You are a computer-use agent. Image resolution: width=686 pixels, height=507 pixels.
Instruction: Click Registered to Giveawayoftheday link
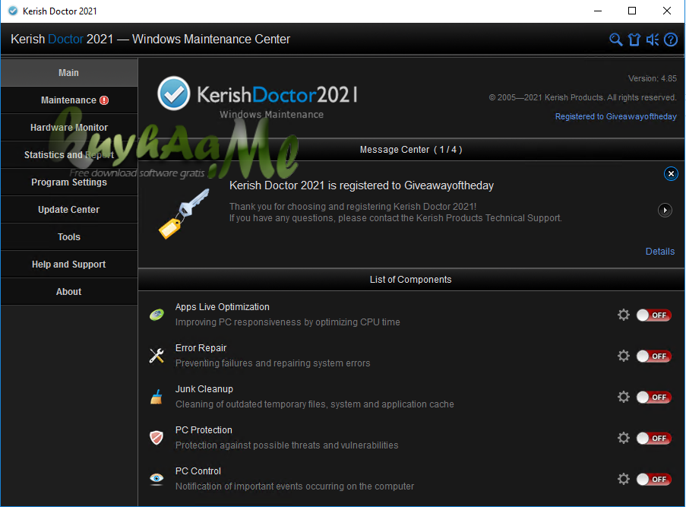(615, 116)
